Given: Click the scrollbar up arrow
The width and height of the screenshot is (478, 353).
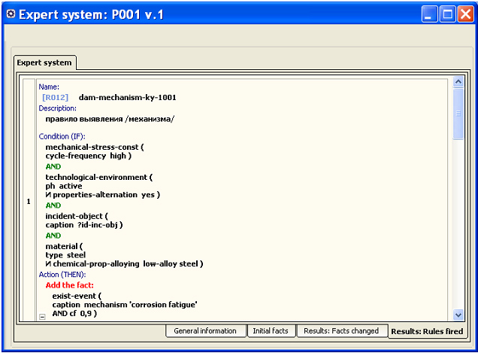Looking at the screenshot, I should tap(458, 82).
